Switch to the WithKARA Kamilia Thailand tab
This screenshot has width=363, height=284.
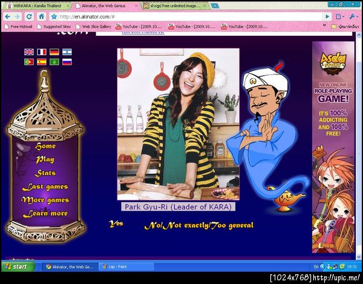[x=37, y=6]
